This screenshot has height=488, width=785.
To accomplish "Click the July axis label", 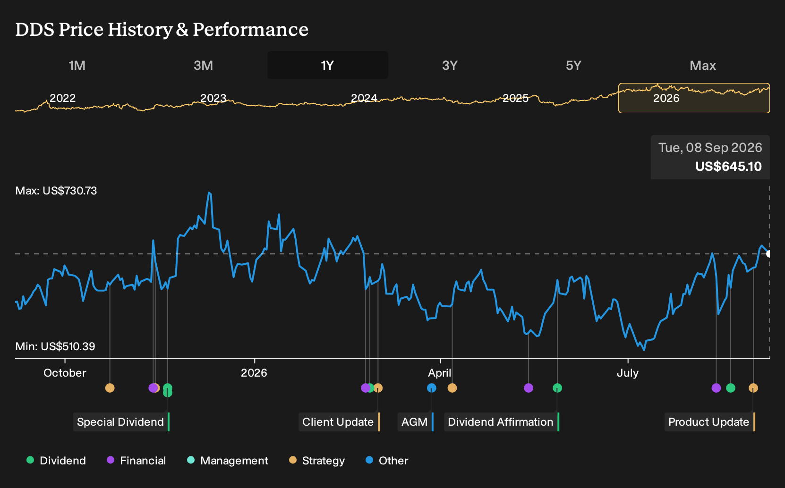I will point(628,373).
